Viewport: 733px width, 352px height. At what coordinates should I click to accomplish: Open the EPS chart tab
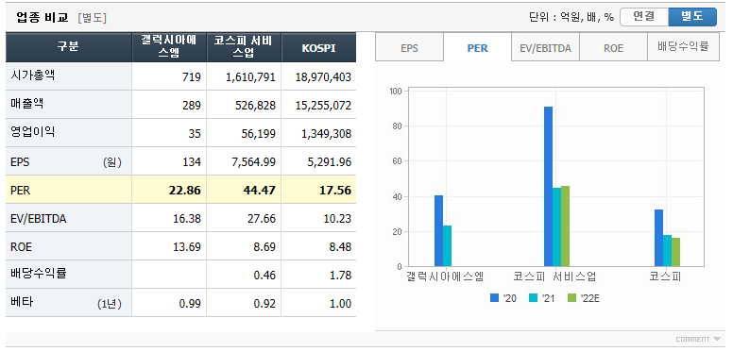pyautogui.click(x=409, y=47)
